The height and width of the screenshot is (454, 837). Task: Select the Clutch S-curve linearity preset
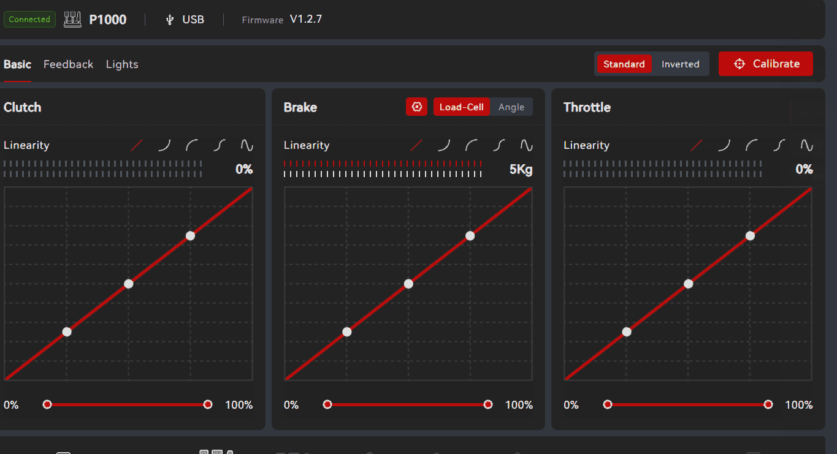click(220, 145)
